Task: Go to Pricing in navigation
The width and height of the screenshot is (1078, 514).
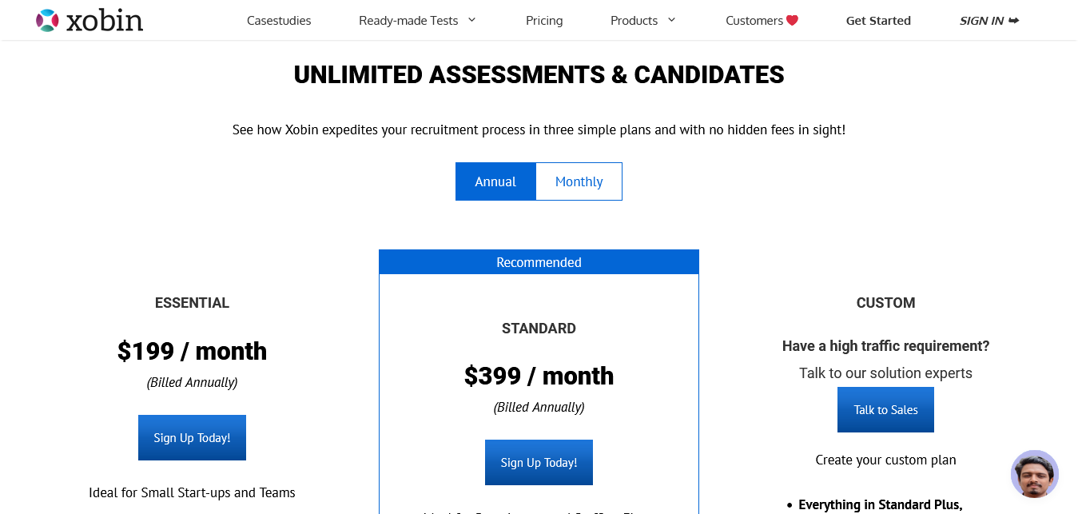Action: [x=544, y=21]
